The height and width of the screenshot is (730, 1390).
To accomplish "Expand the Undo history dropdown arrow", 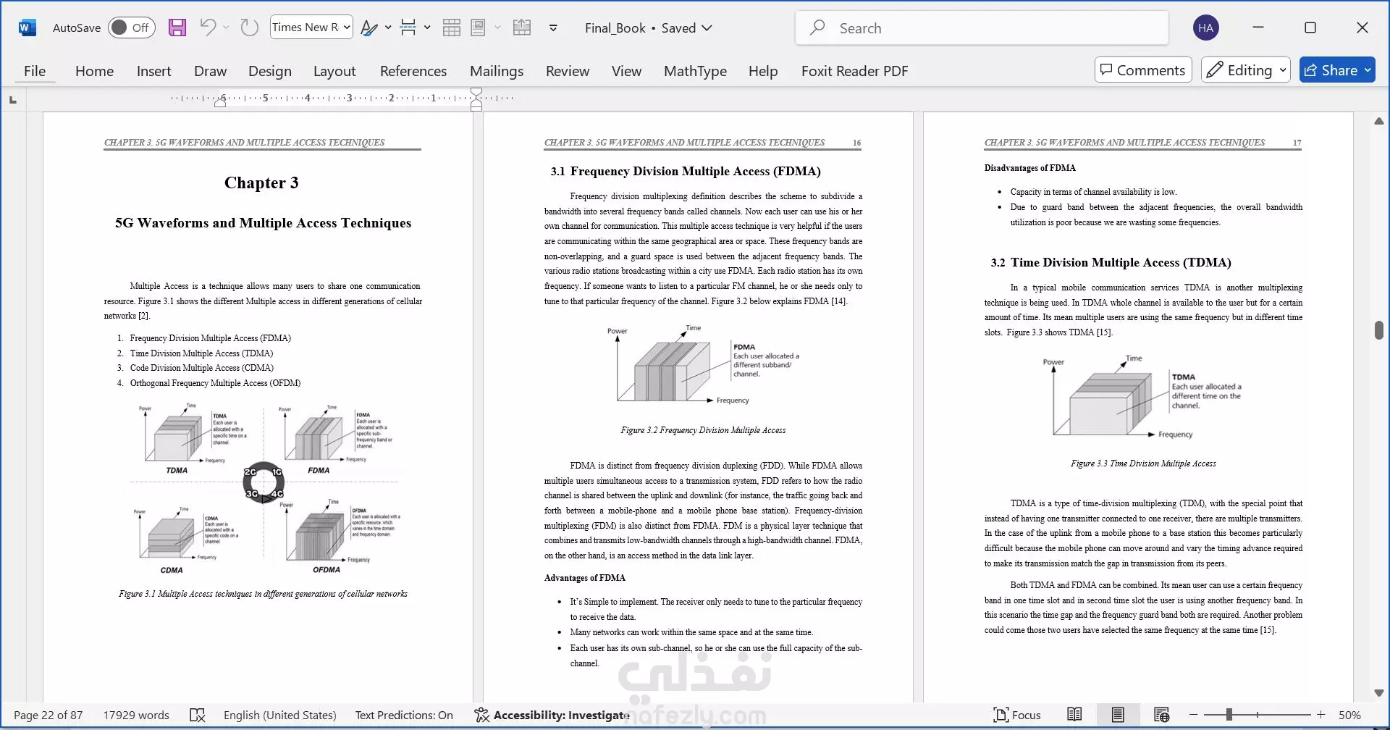I will [227, 28].
